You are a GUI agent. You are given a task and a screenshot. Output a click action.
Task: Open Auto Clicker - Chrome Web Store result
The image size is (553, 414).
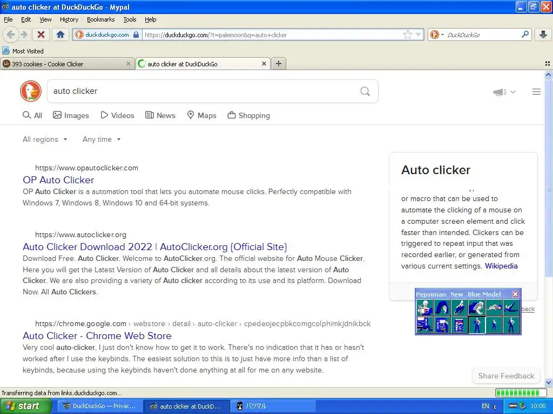click(97, 336)
